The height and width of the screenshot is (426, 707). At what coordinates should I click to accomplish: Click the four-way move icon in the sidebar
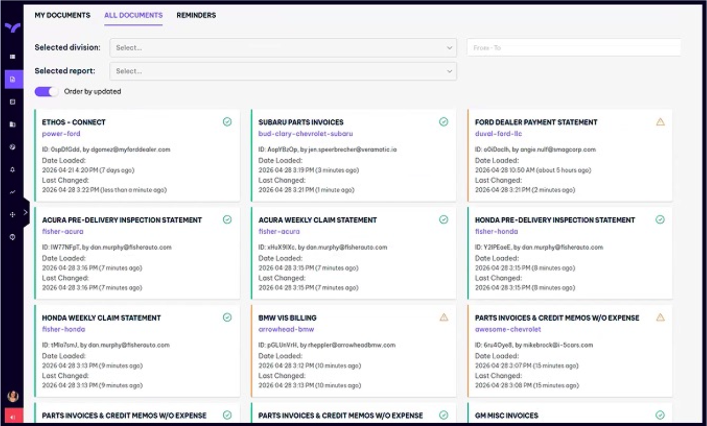coord(12,214)
